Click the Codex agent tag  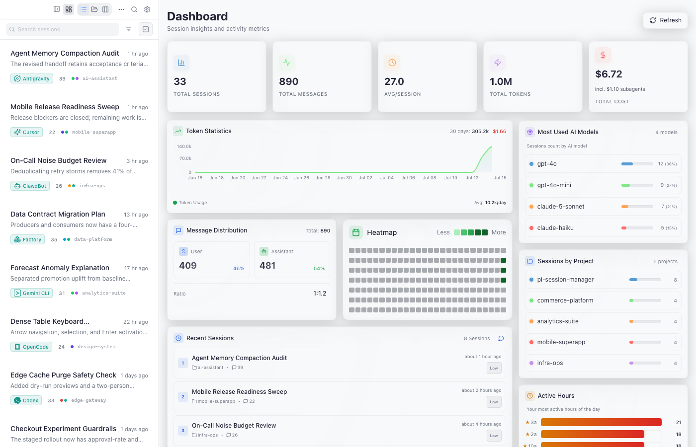point(26,400)
